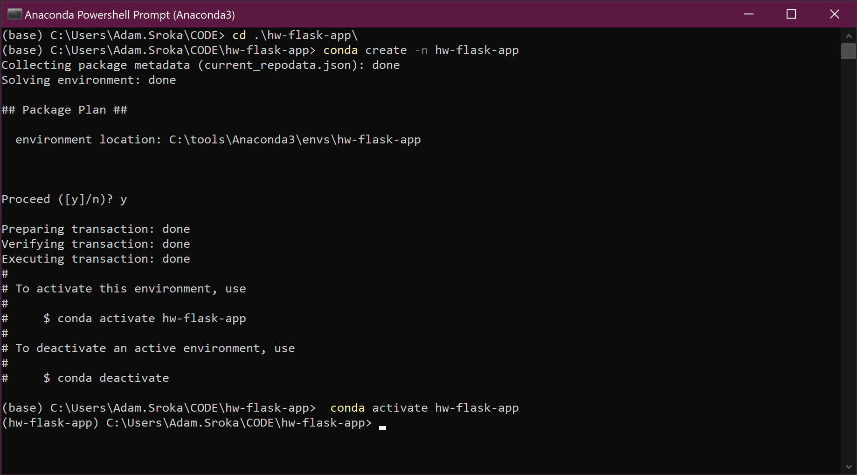
Task: Click the window title text in the title bar
Action: point(130,15)
